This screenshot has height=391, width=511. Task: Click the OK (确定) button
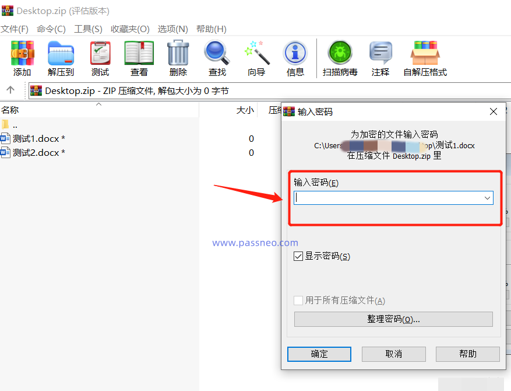point(319,354)
